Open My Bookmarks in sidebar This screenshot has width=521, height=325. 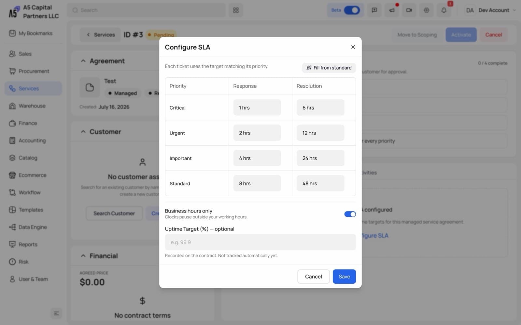(33, 33)
